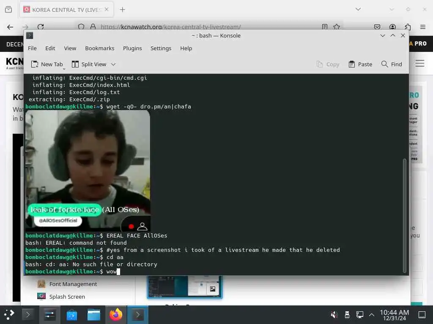Click the splash screen preview thumbnail
Viewport: 433px width, 324px height.
pos(184,287)
